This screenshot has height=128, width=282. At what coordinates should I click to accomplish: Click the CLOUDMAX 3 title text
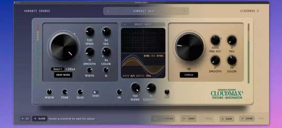click(x=249, y=11)
